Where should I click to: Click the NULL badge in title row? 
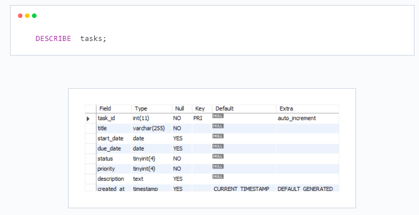point(218,126)
